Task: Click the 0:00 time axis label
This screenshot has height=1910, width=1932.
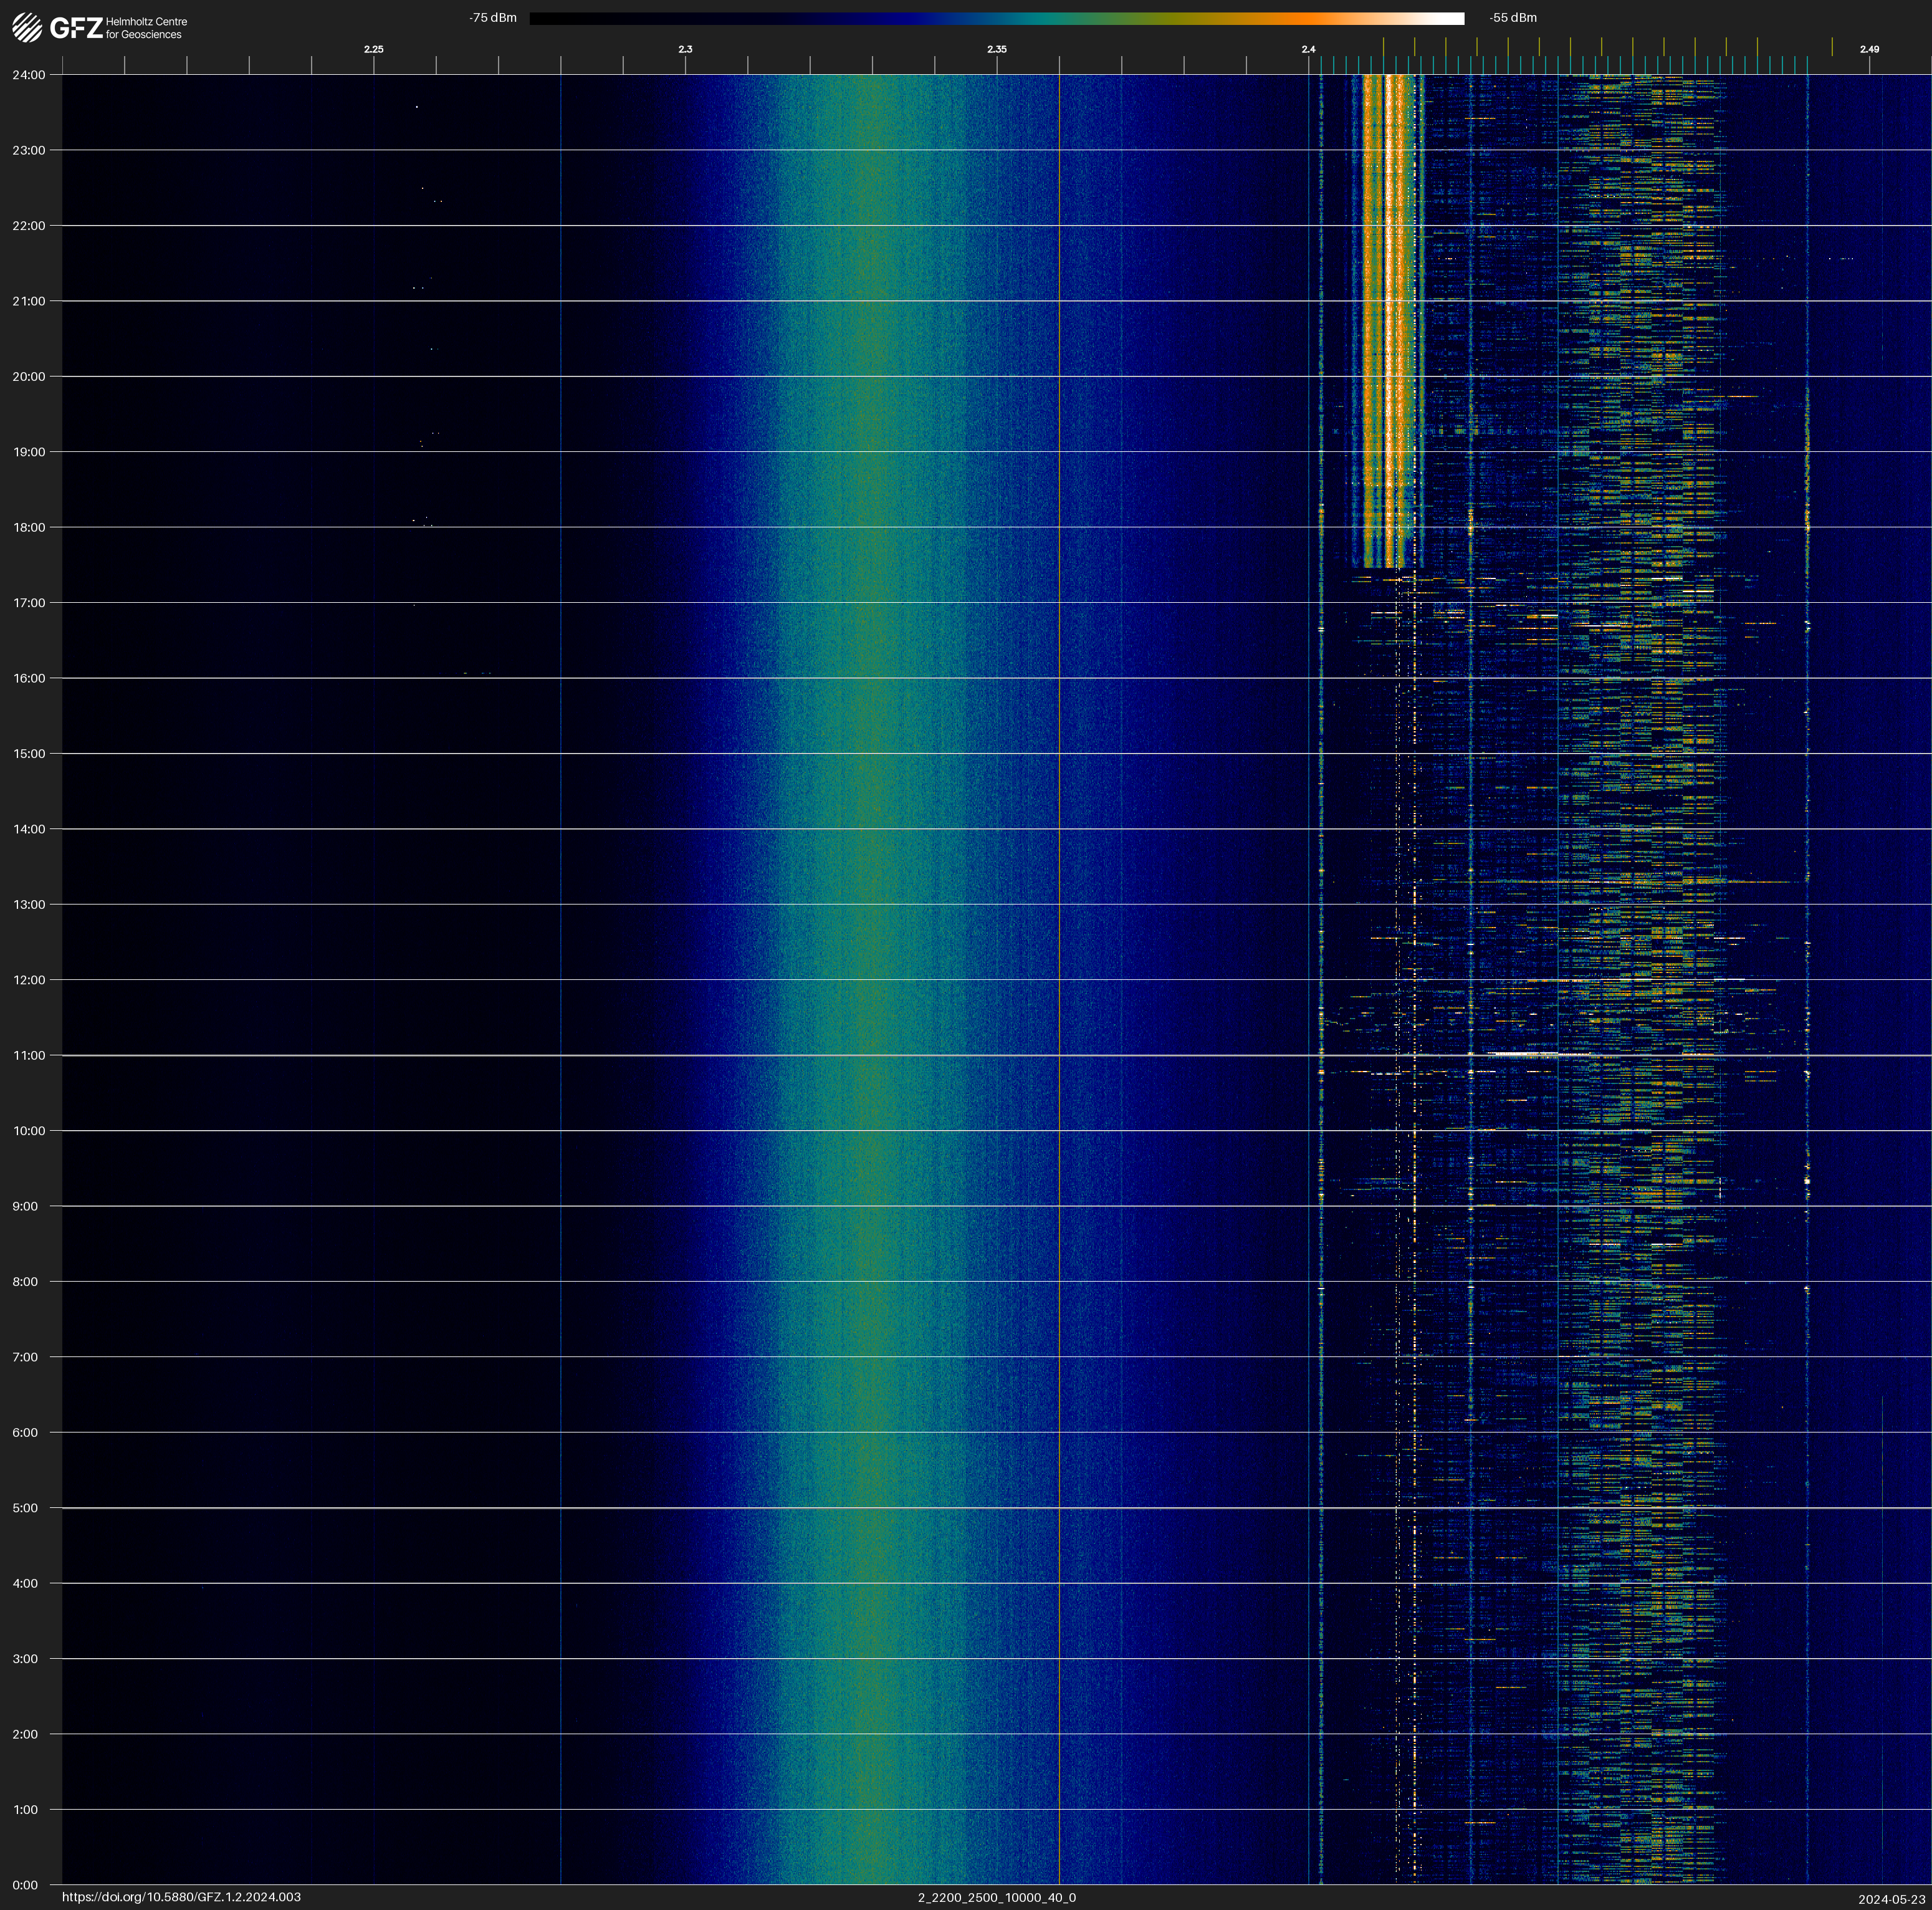Action: click(25, 1885)
